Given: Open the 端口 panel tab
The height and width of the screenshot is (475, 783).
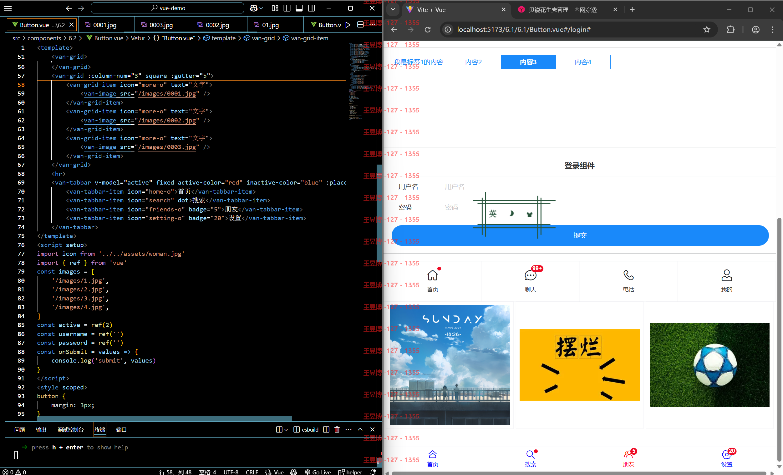Looking at the screenshot, I should [x=121, y=430].
